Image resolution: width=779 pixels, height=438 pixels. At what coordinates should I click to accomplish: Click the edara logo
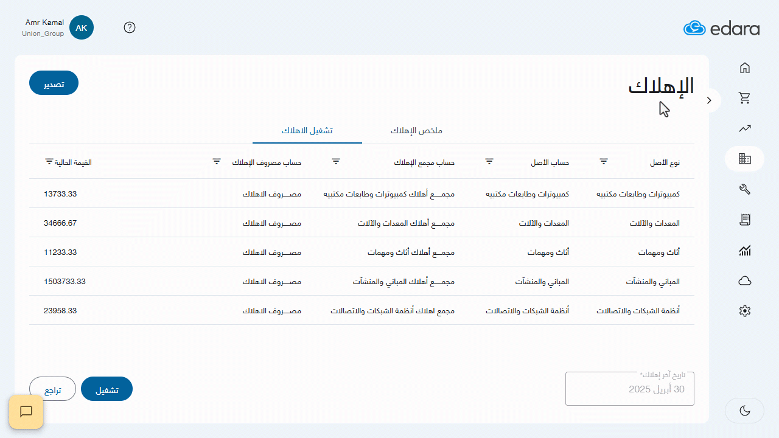click(x=721, y=28)
